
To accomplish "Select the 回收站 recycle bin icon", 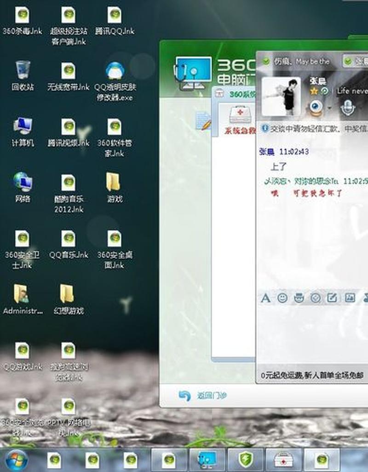I will [x=23, y=76].
